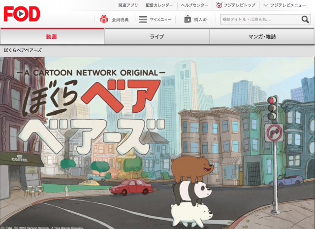
Task: Switch to the マンガ・雑誌 tab
Action: coord(262,36)
